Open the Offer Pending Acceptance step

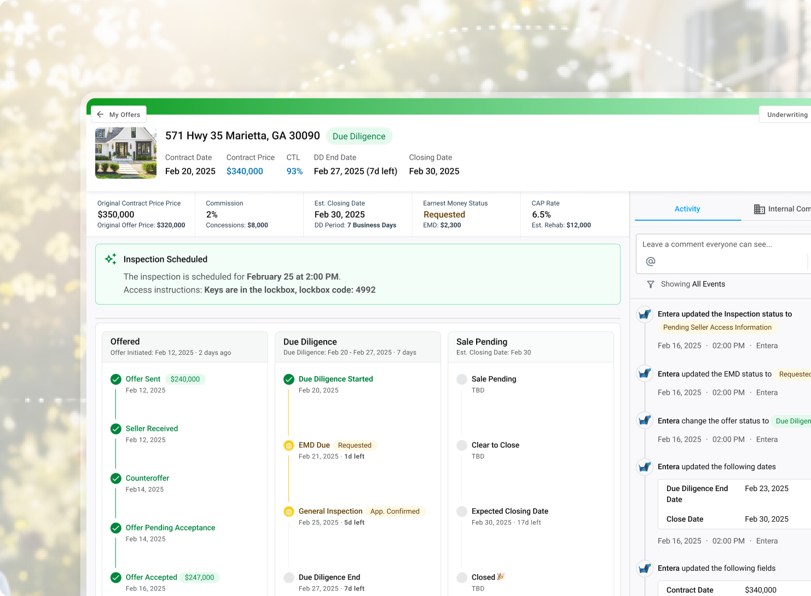(170, 528)
